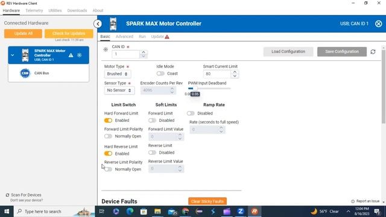
Task: Increase CAN ID with up arrow
Action: [144, 52]
